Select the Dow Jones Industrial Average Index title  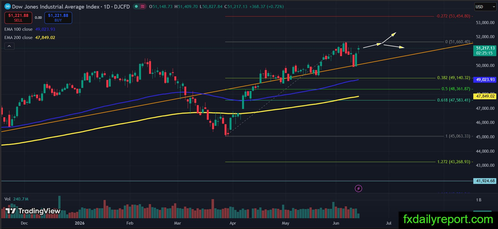pyautogui.click(x=56, y=7)
